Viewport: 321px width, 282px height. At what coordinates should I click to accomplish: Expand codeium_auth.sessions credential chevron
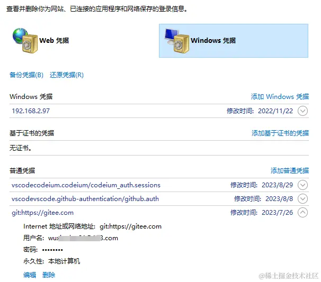(302, 185)
